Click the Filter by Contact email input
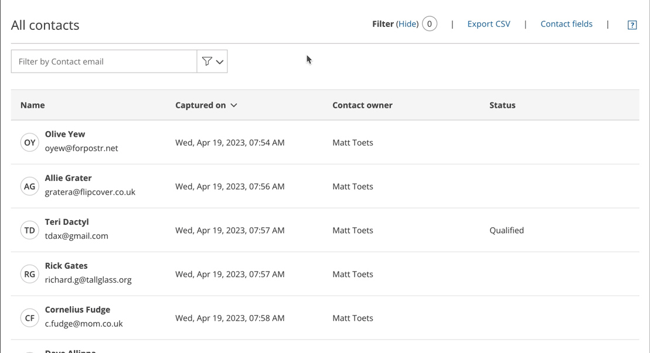This screenshot has width=650, height=353. [103, 61]
